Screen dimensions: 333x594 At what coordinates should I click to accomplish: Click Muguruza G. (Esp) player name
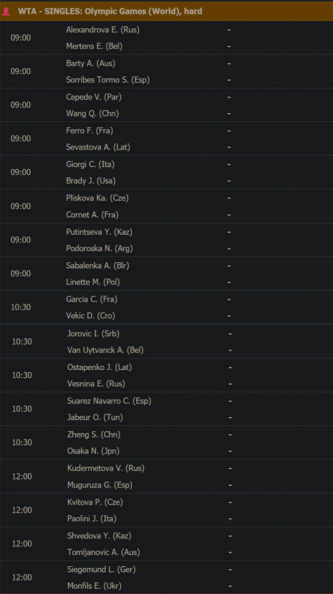100,485
